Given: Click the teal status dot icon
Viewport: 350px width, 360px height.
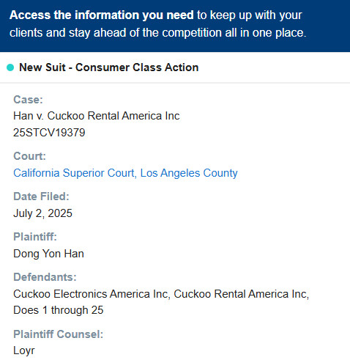Looking at the screenshot, I should [x=10, y=67].
